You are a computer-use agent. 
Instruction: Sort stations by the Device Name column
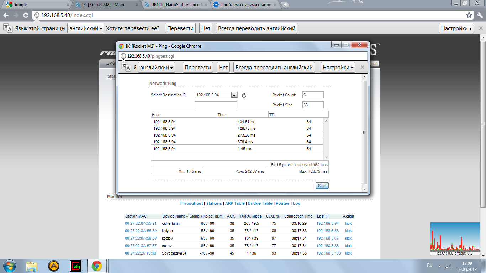coord(174,216)
